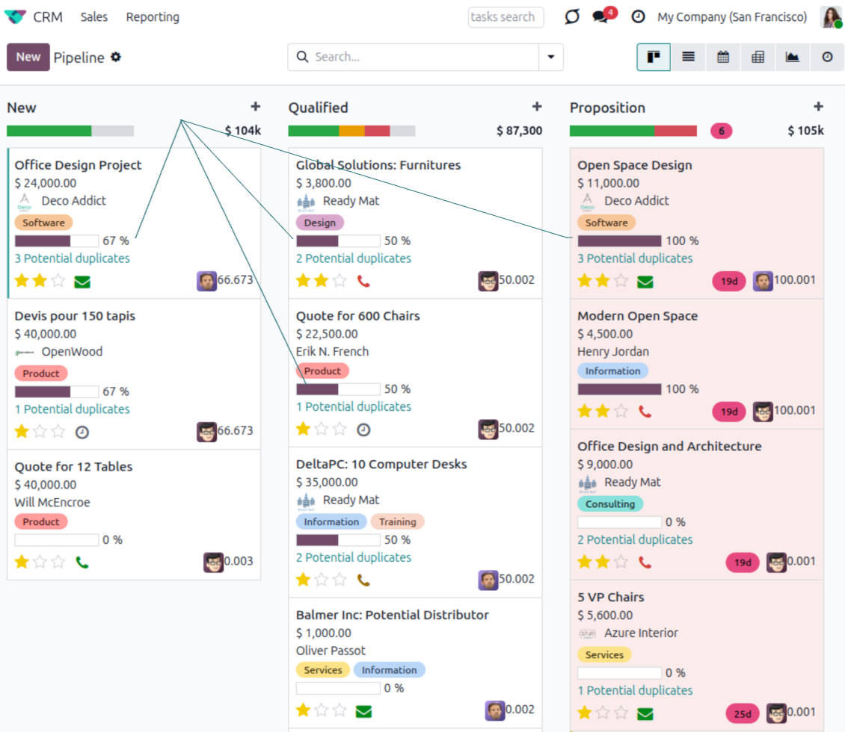Click the Pipeline settings gear icon

coord(116,57)
